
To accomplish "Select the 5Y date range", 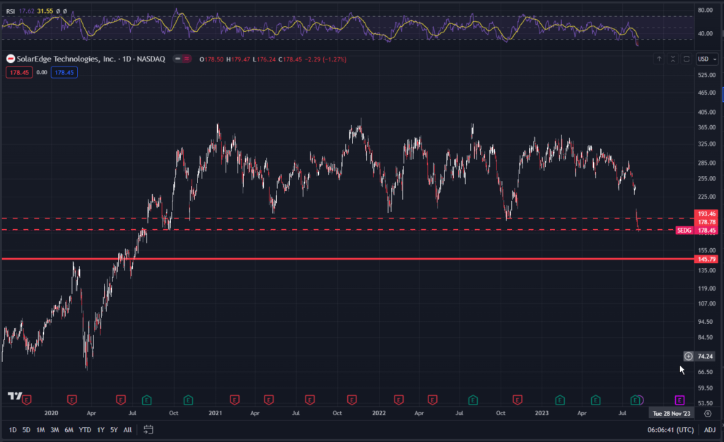I will [114, 430].
